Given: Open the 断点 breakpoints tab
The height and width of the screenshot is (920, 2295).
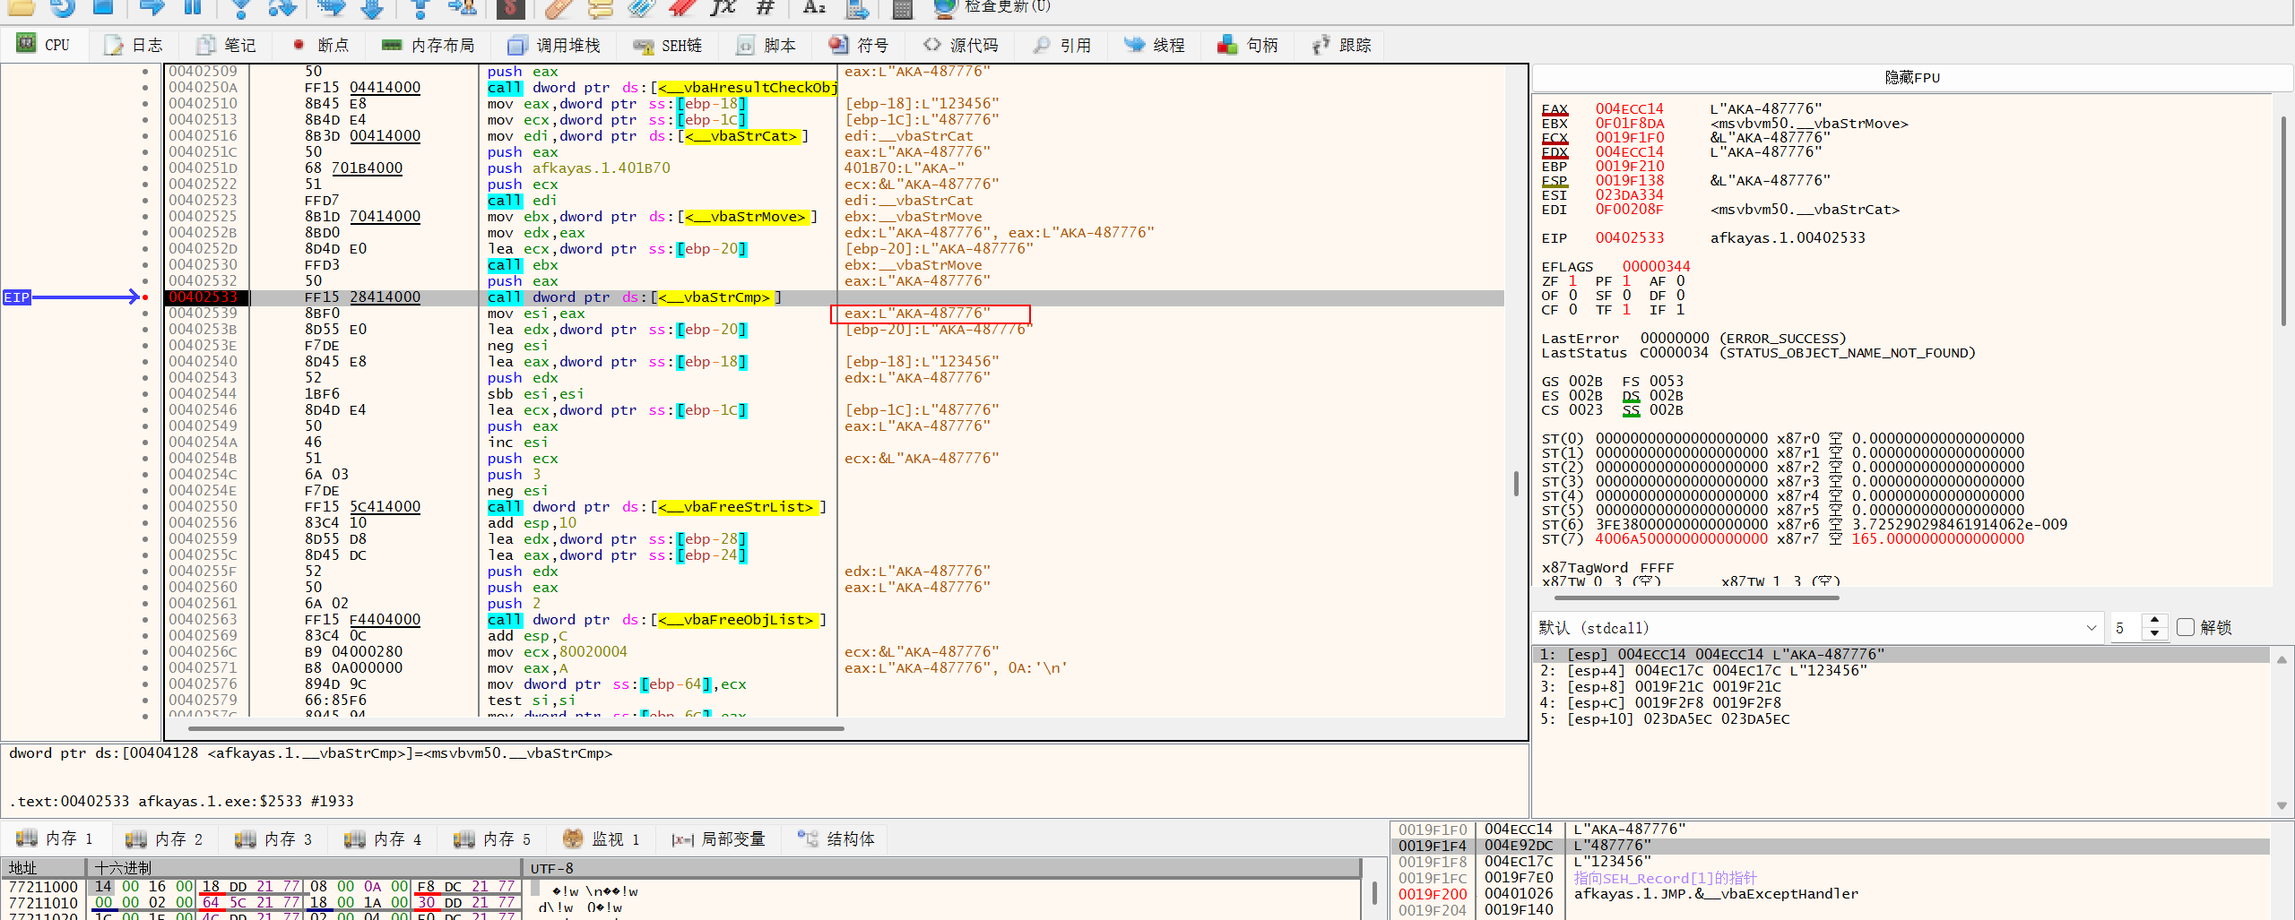Looking at the screenshot, I should pyautogui.click(x=320, y=45).
